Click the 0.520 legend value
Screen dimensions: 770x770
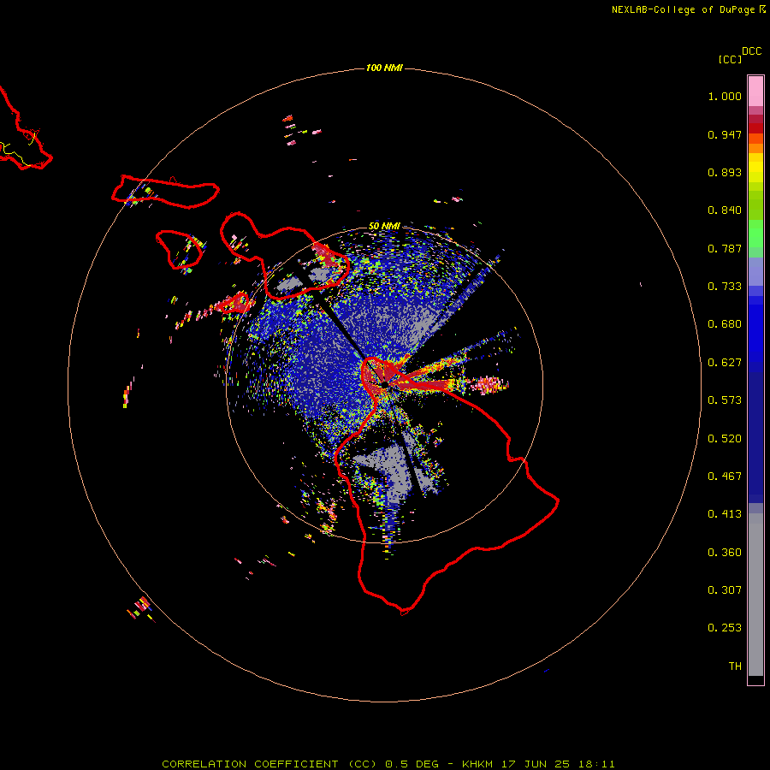click(725, 439)
